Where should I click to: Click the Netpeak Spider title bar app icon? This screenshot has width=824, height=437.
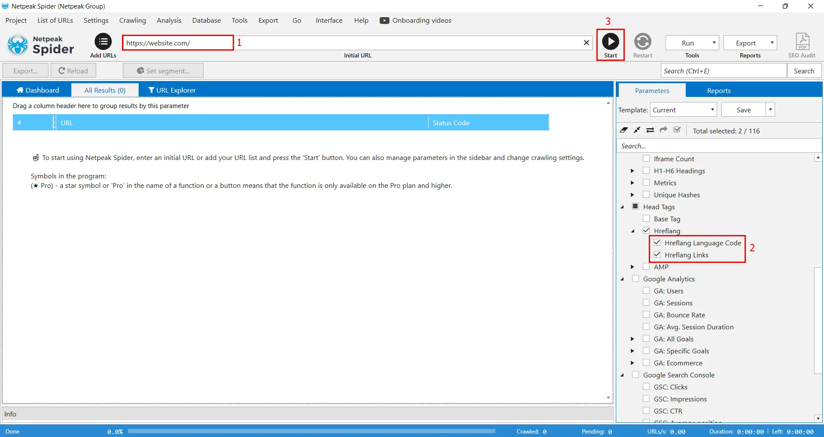(5, 6)
